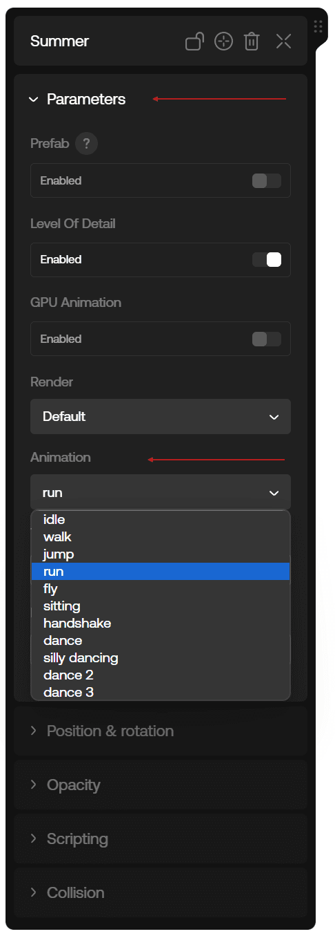Select handshake animation option
The width and height of the screenshot is (335, 936).
[161, 623]
